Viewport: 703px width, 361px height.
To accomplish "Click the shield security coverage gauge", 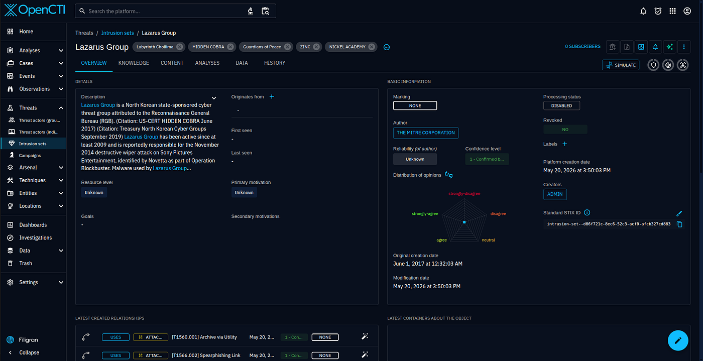I will pyautogui.click(x=653, y=65).
